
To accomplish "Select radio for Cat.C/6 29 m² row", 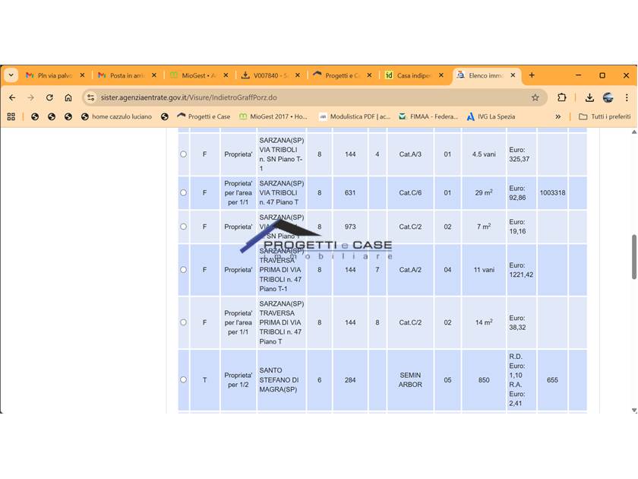I will tap(183, 193).
